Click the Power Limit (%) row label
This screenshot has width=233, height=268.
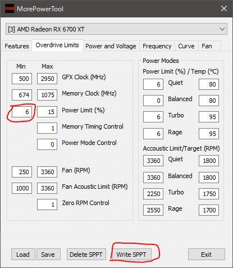tap(83, 110)
